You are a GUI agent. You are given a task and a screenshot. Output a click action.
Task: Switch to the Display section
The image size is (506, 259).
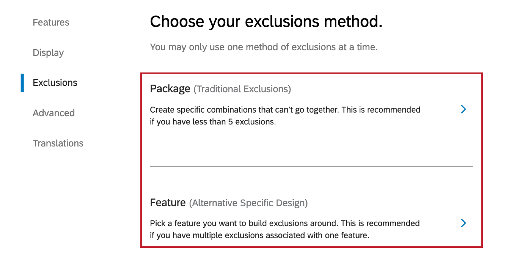(x=48, y=53)
